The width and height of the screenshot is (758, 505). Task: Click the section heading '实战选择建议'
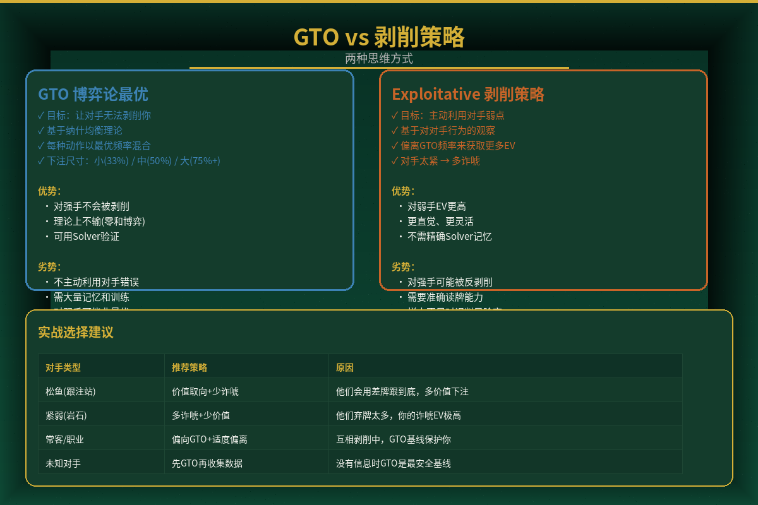click(76, 333)
